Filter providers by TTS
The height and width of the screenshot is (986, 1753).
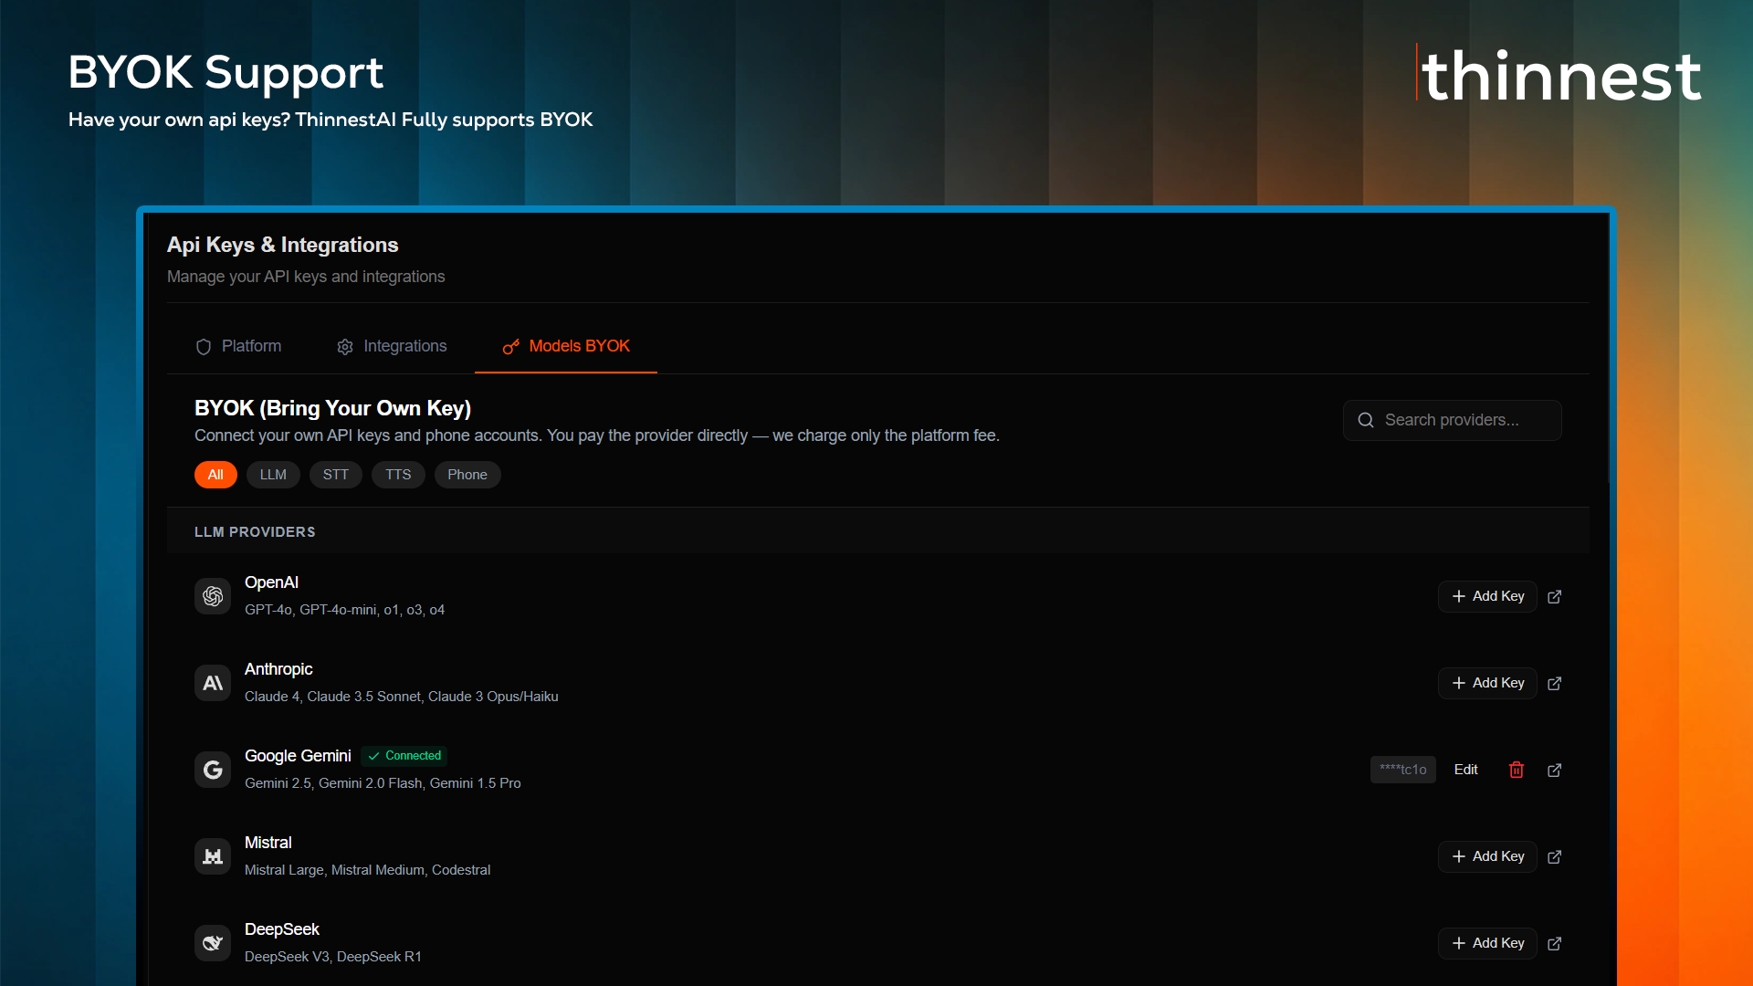(398, 475)
